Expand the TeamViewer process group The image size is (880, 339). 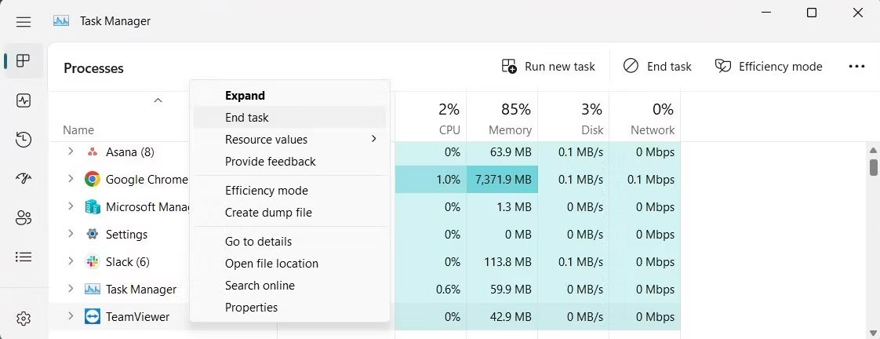coord(71,316)
